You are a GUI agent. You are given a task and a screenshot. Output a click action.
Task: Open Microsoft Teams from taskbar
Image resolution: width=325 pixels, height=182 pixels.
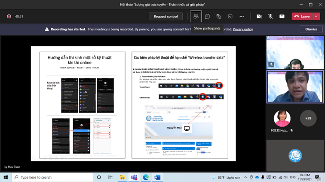point(134,177)
